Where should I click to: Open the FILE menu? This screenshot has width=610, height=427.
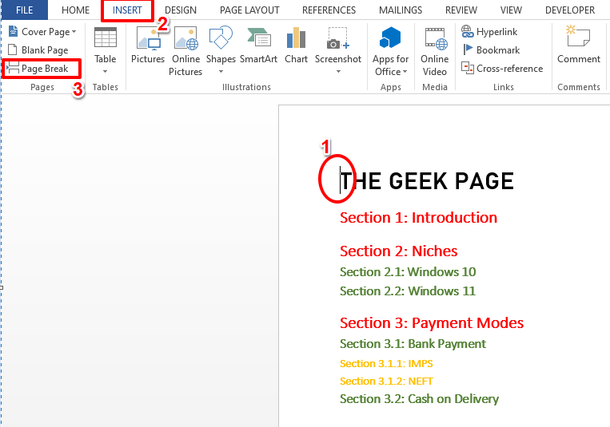24,10
